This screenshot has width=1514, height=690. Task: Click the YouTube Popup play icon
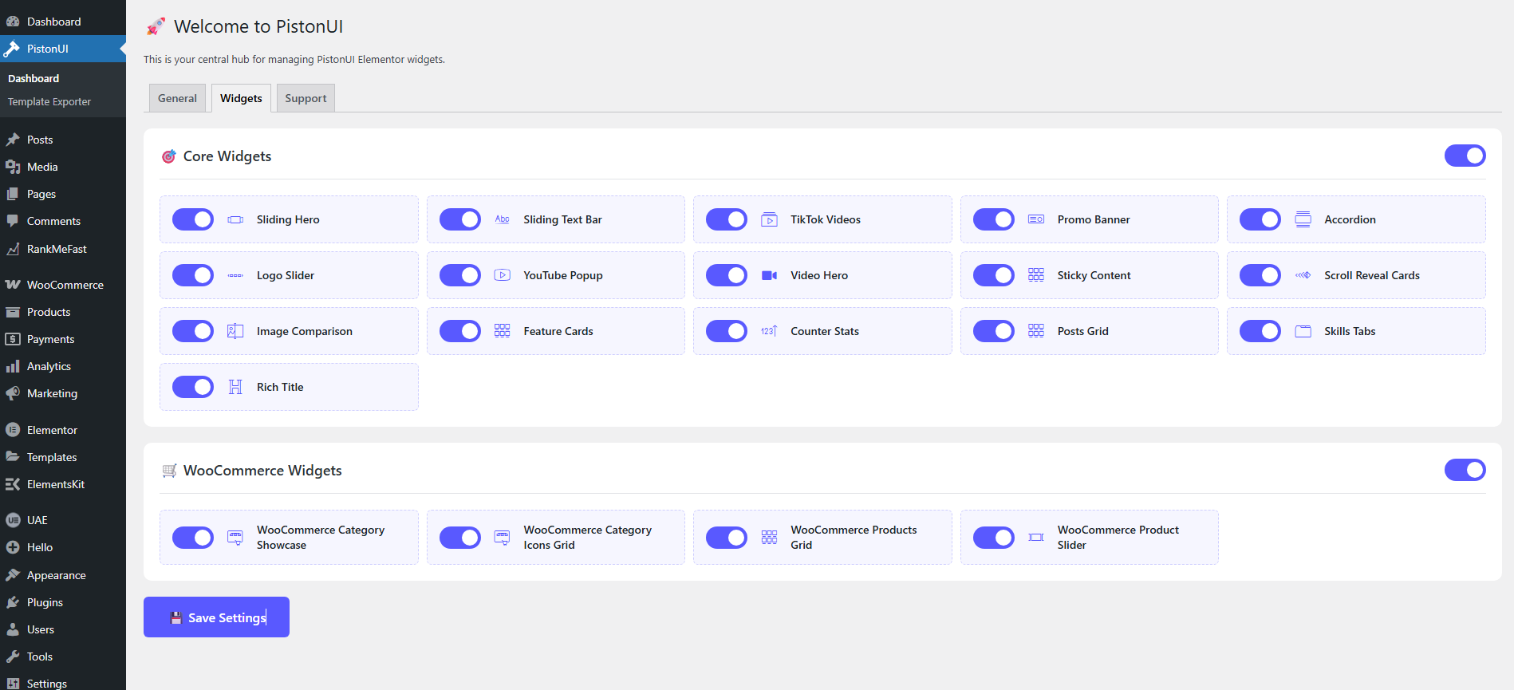502,275
